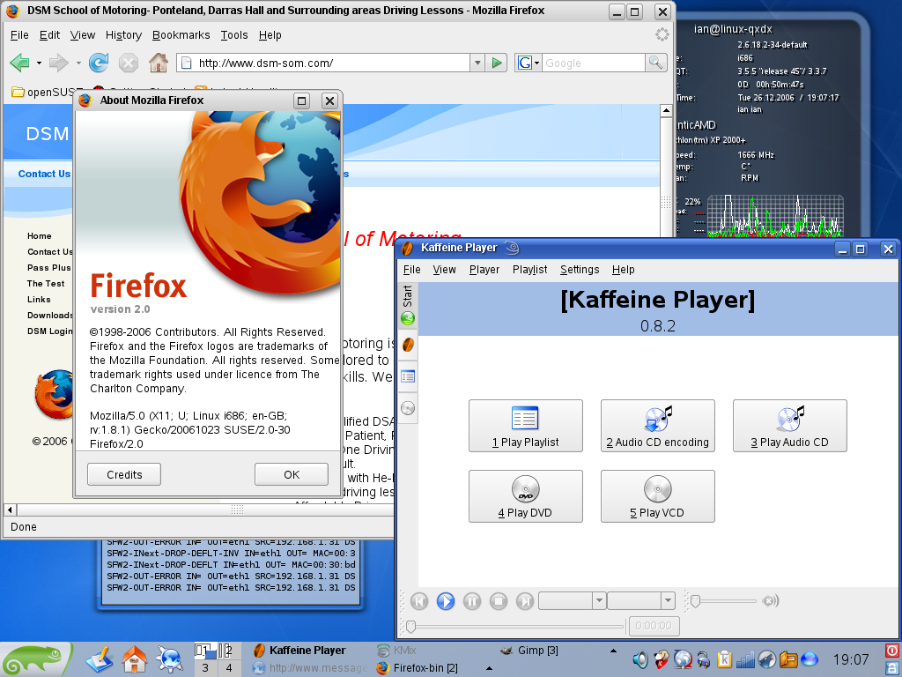902x677 pixels.
Task: Switch to virtual desktop 3
Action: [x=204, y=668]
